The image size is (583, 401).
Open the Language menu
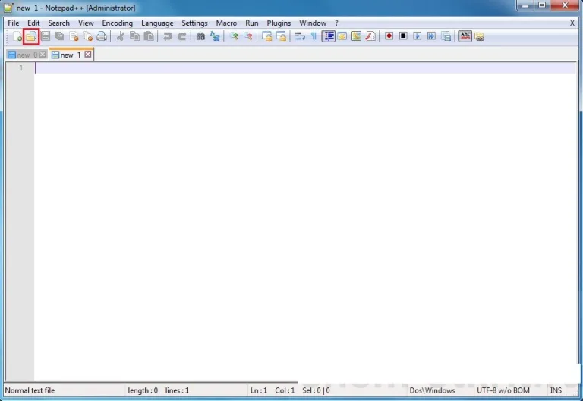[157, 23]
